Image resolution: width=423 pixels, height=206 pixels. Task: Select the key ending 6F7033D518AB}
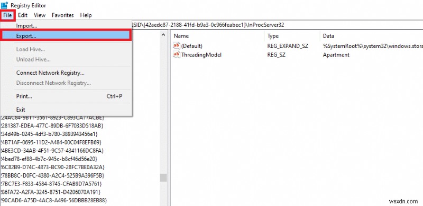(52, 125)
